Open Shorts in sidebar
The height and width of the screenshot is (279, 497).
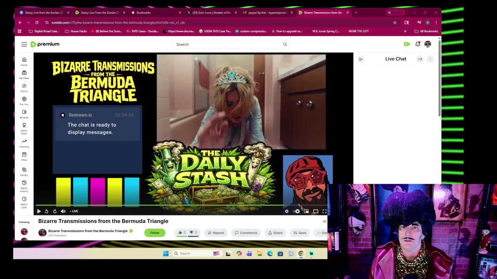click(x=24, y=88)
